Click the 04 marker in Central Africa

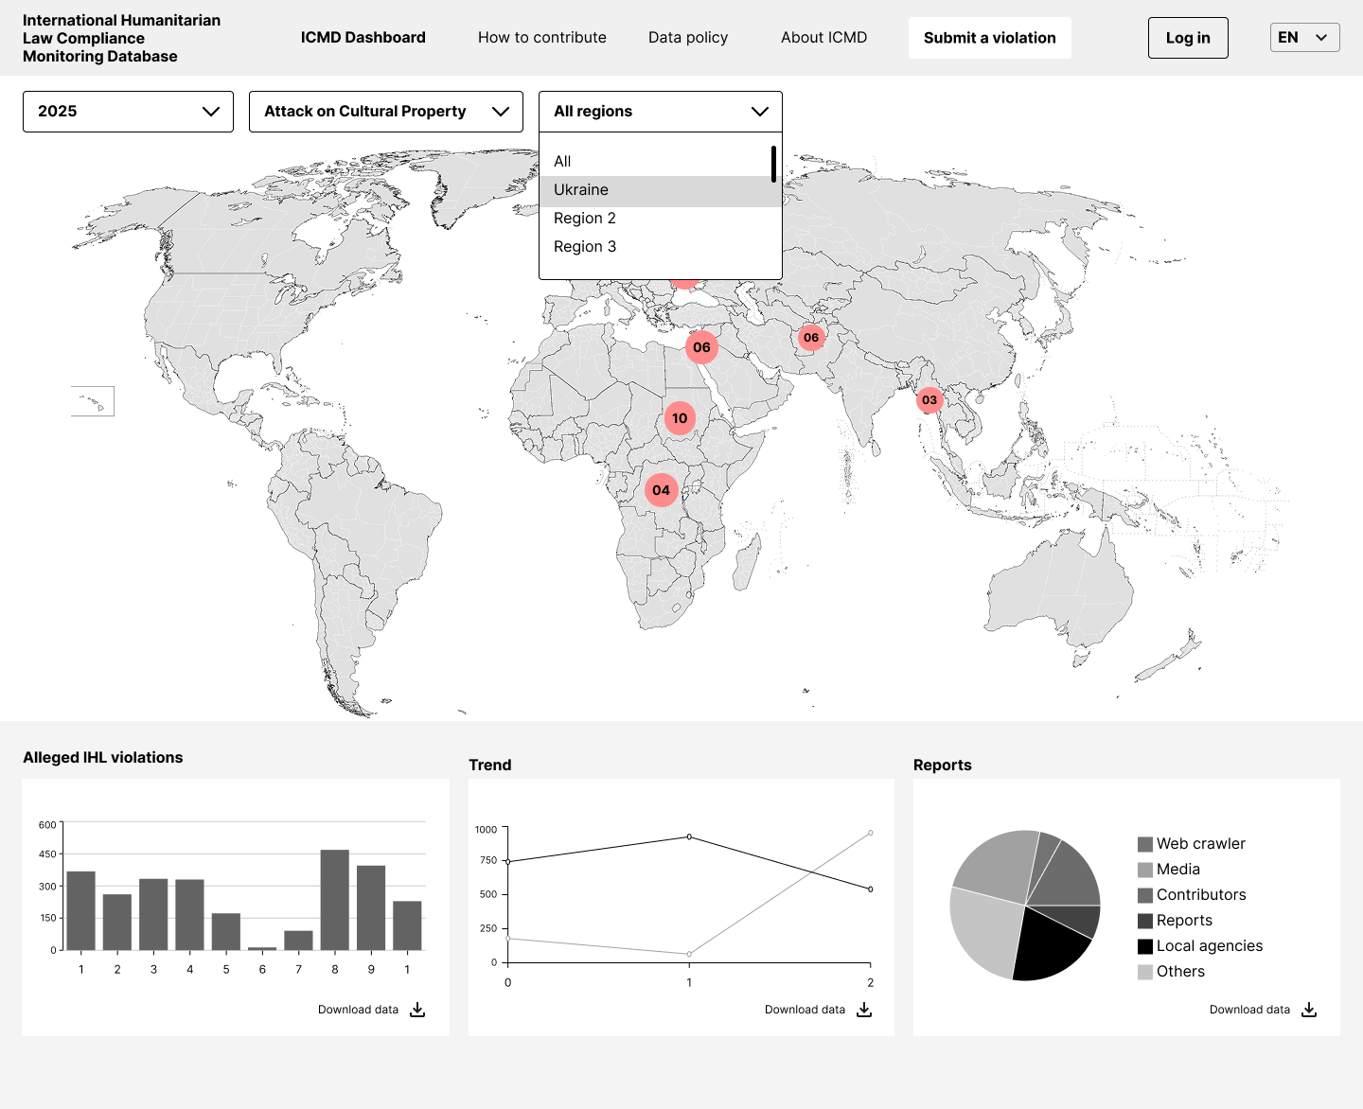click(x=661, y=490)
